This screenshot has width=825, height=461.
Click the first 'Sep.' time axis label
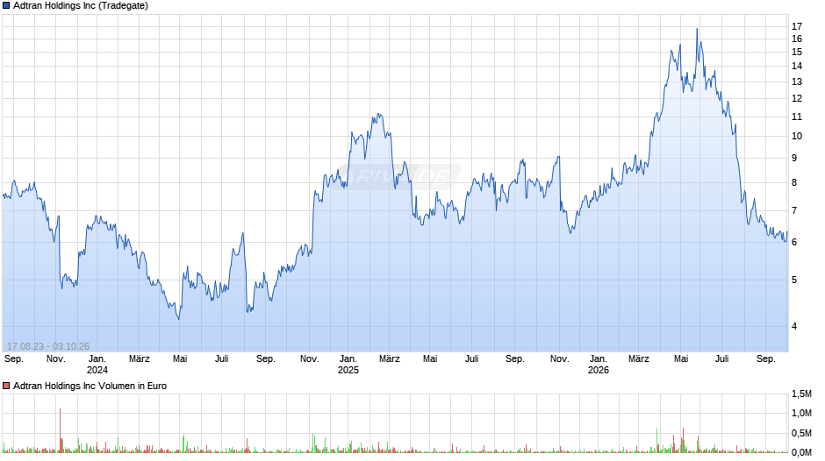(x=14, y=359)
